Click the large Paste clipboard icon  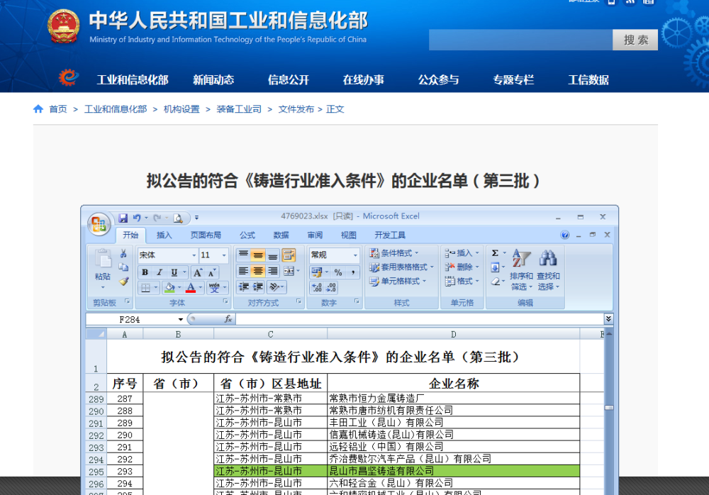pyautogui.click(x=103, y=260)
